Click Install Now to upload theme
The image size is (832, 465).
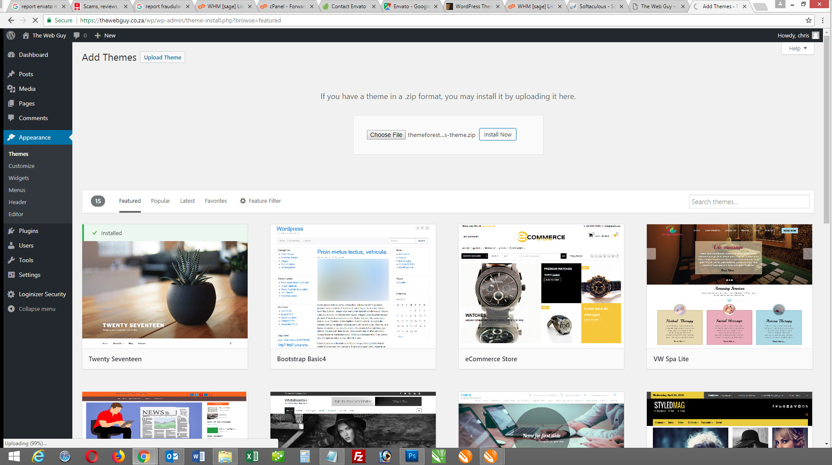(x=497, y=134)
